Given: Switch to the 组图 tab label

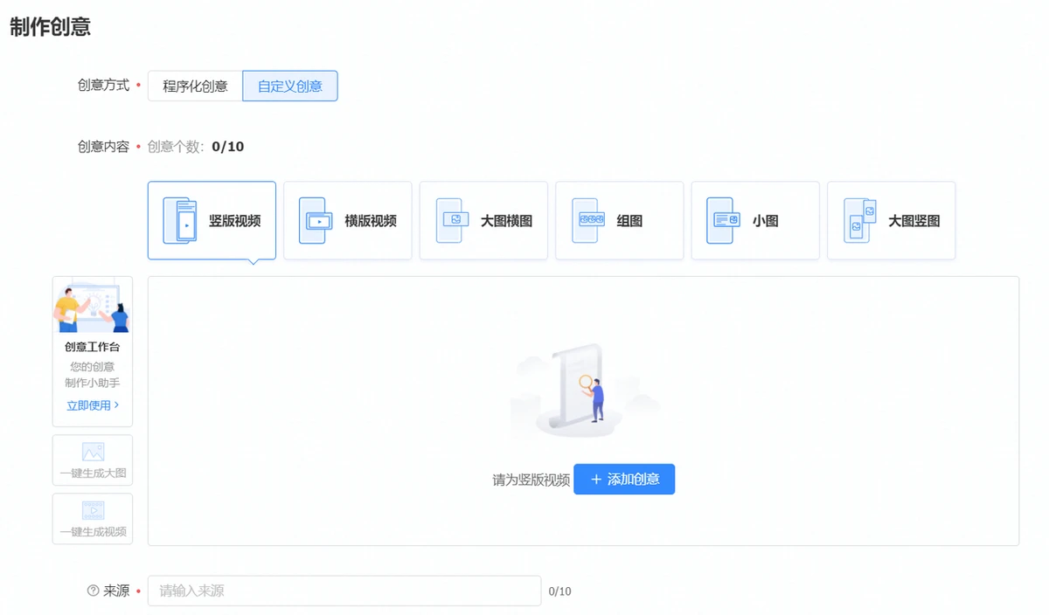Looking at the screenshot, I should tap(629, 221).
